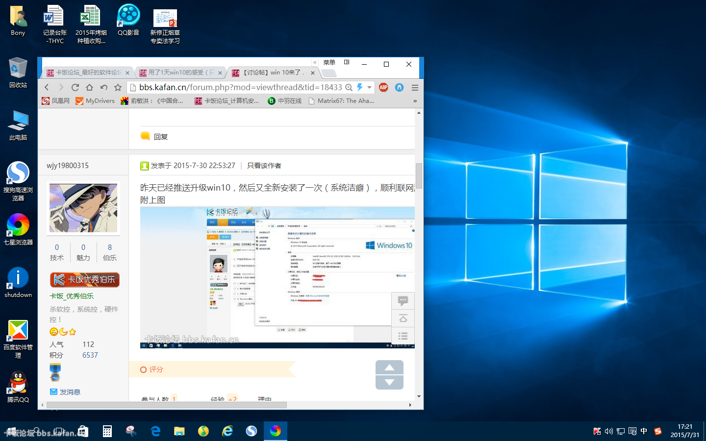Jump down with the large down arrow
Viewport: 706px width, 441px height.
tap(389, 382)
